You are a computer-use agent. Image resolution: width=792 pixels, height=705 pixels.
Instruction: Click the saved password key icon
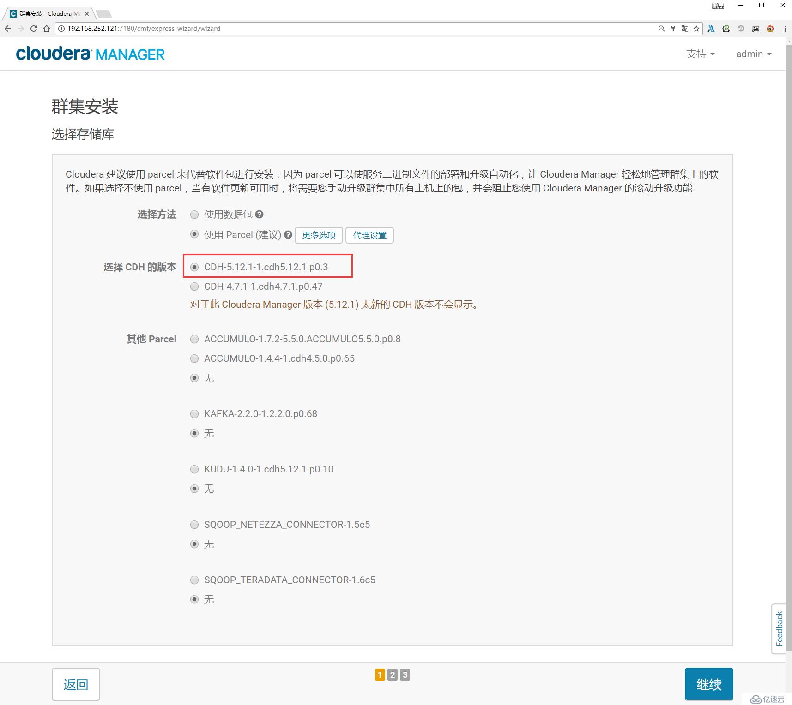(x=673, y=29)
